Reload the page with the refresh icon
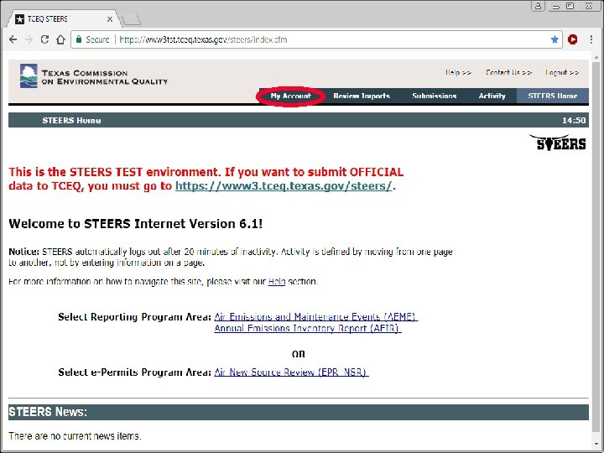 (44, 39)
